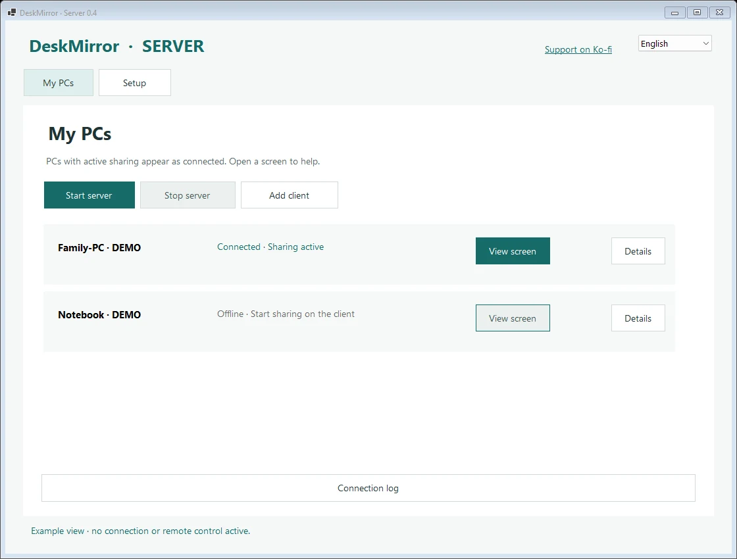Open Details for Notebook

click(638, 318)
